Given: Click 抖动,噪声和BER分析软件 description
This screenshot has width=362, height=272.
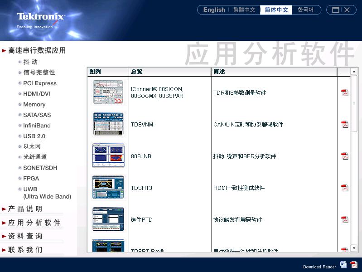Looking at the screenshot, I should tap(245, 156).
